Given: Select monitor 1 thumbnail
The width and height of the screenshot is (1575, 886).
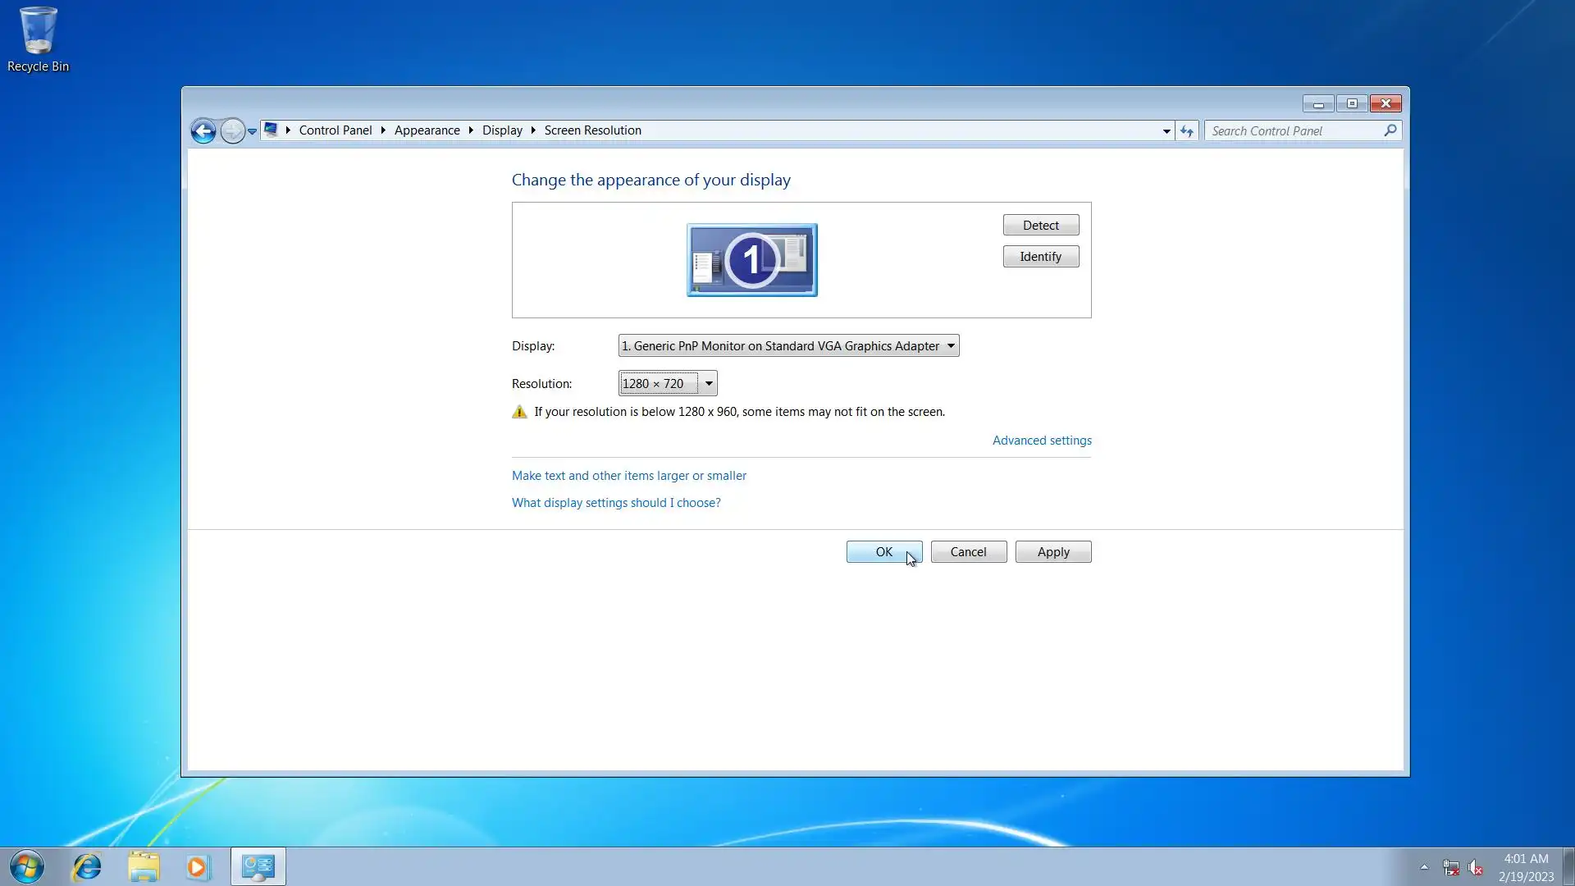Looking at the screenshot, I should [751, 260].
